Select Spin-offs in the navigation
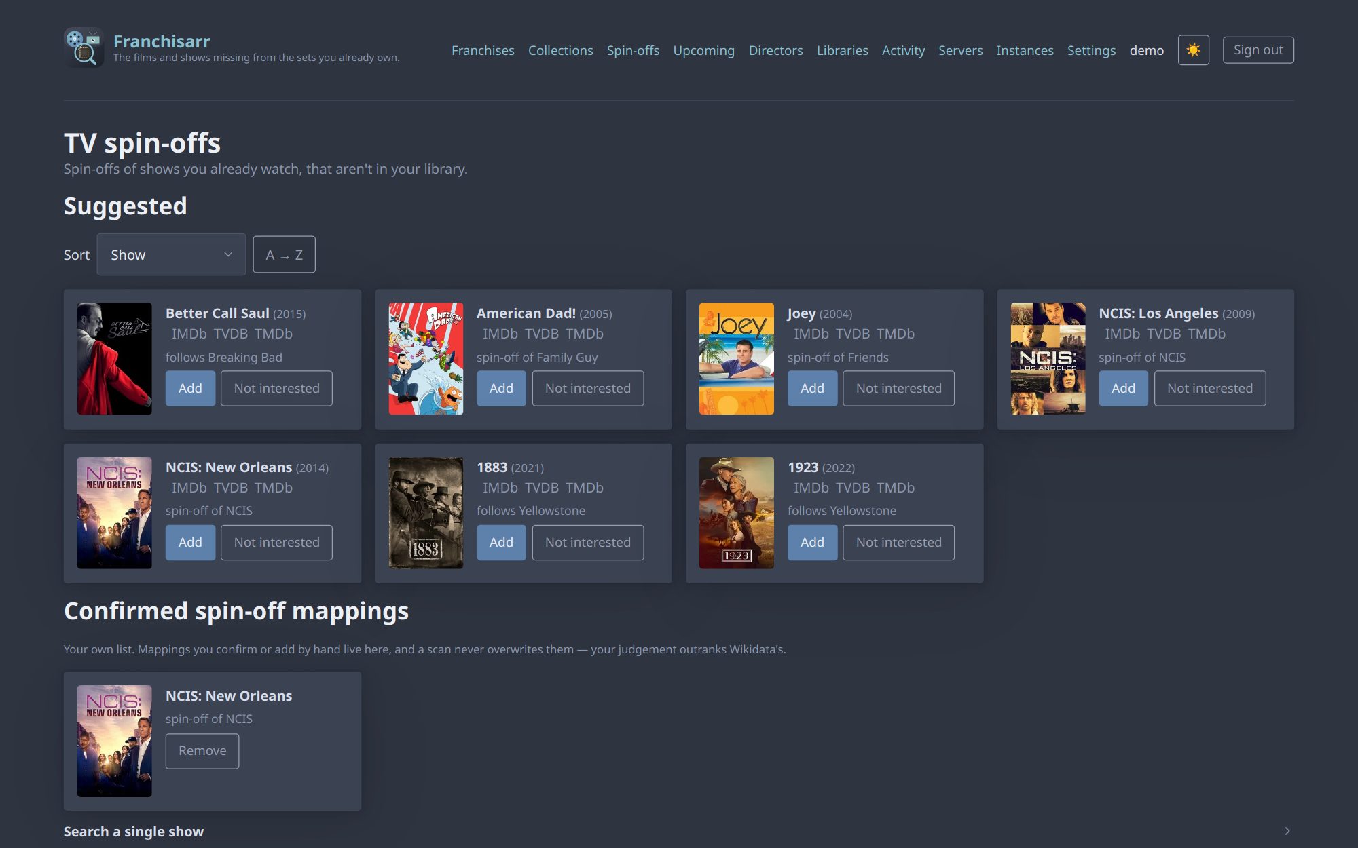This screenshot has height=848, width=1358. [633, 50]
